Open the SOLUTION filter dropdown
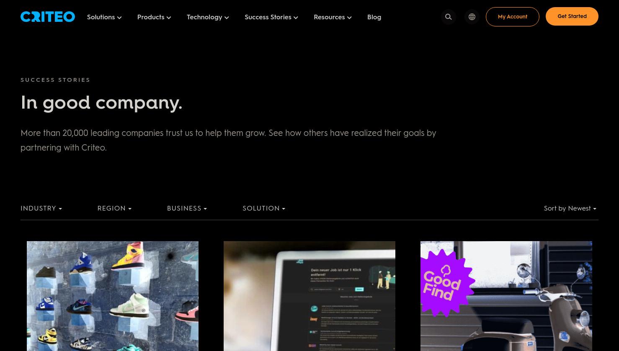 point(264,208)
